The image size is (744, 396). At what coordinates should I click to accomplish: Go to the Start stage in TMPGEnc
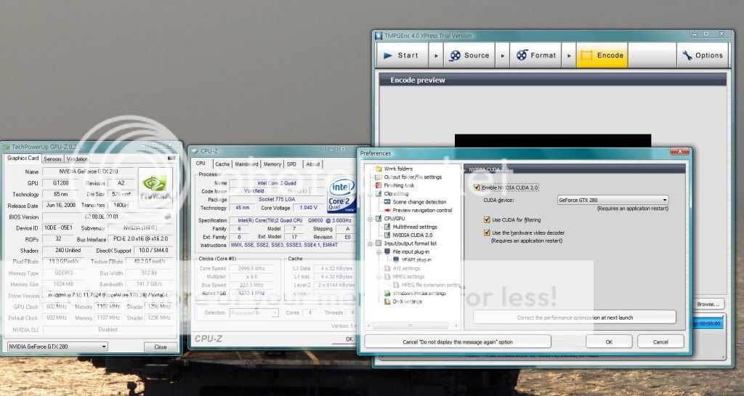click(x=401, y=55)
